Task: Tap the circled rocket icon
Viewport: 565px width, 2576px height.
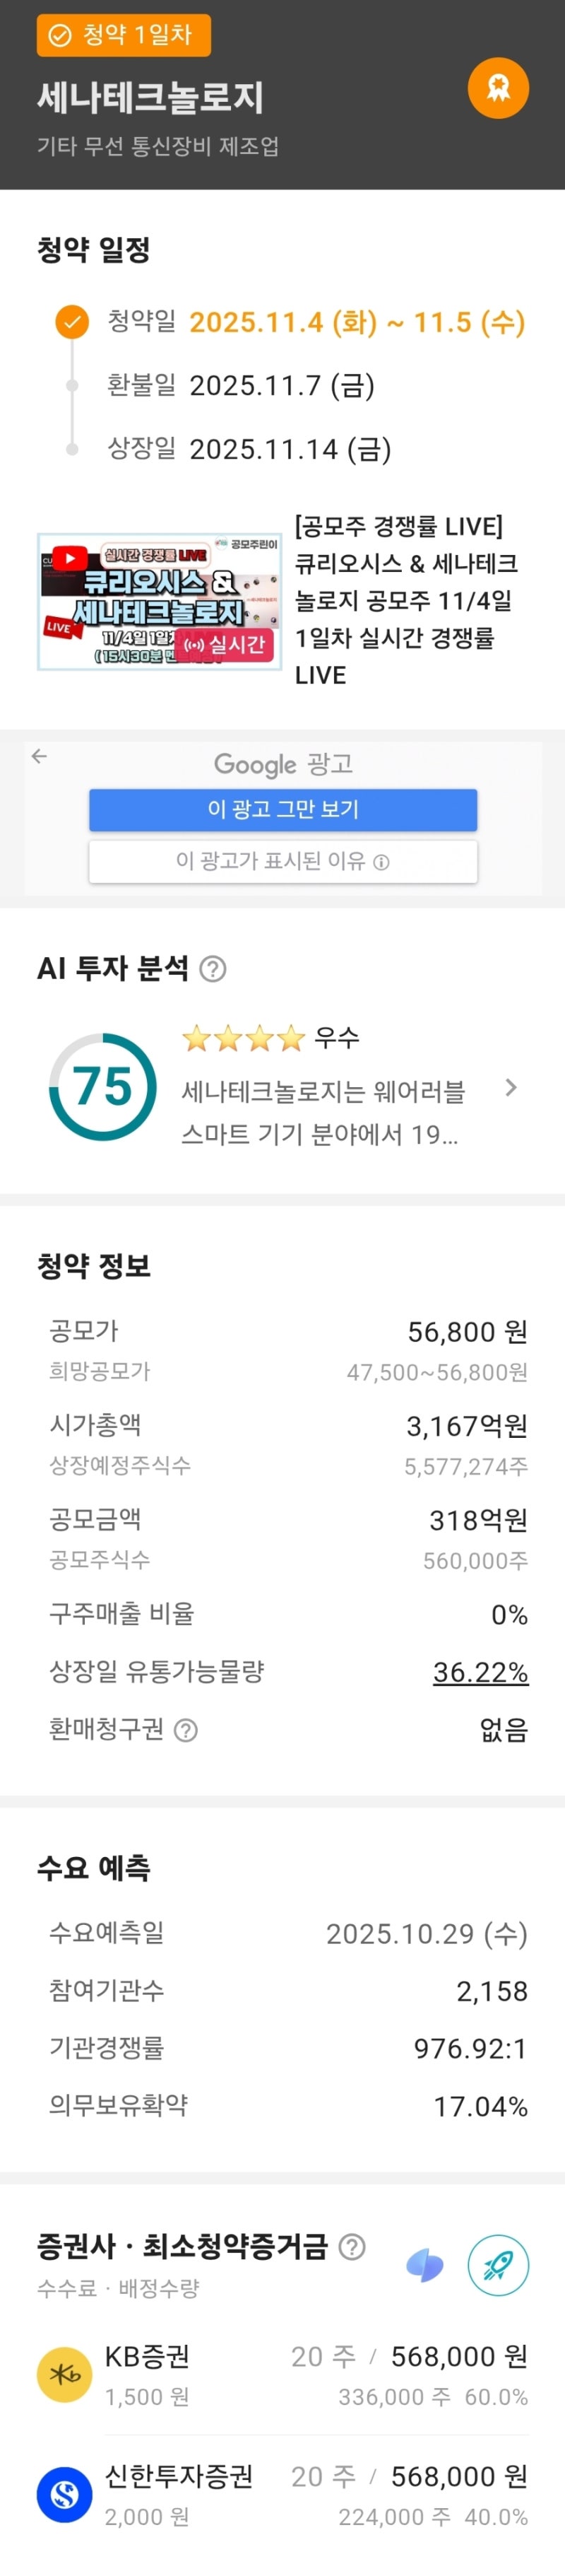Action: pos(498,2265)
